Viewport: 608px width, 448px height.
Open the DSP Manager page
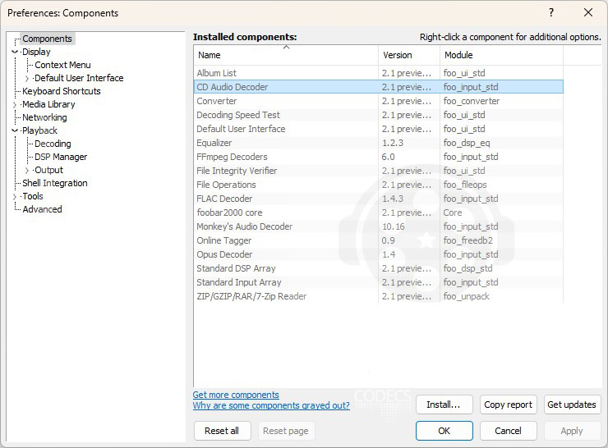tap(61, 158)
